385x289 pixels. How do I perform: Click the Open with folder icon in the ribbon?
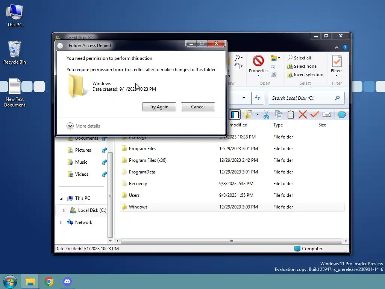(274, 58)
